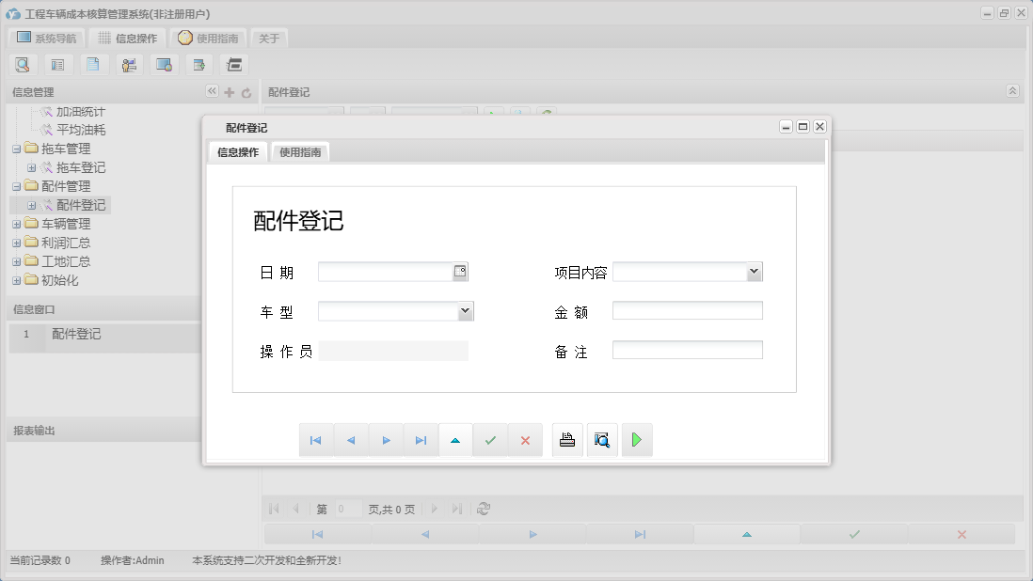Click the 金额 input field
1033x581 pixels.
pos(688,310)
